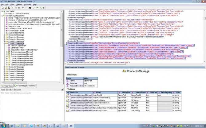Switch to the 0 warning(s), 0 error(s) tab

pos(25,86)
